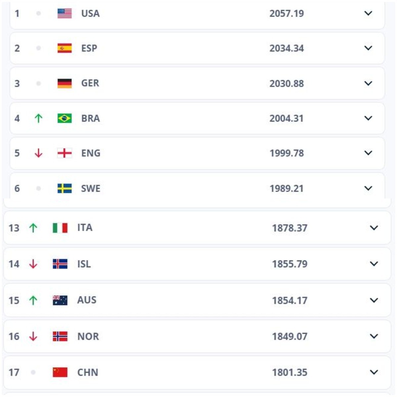Click the Italy flag icon
Image resolution: width=397 pixels, height=397 pixels.
click(60, 228)
